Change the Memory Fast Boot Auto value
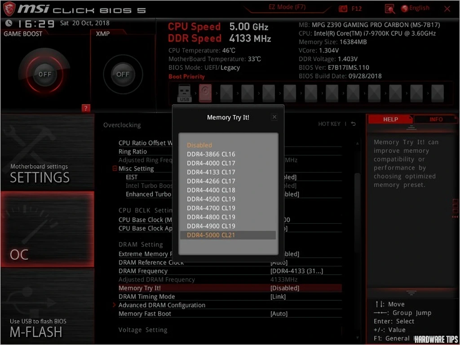The width and height of the screenshot is (460, 345). (279, 314)
